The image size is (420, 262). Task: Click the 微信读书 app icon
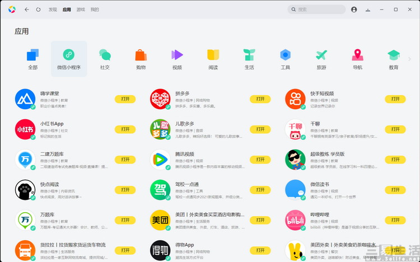click(x=295, y=190)
